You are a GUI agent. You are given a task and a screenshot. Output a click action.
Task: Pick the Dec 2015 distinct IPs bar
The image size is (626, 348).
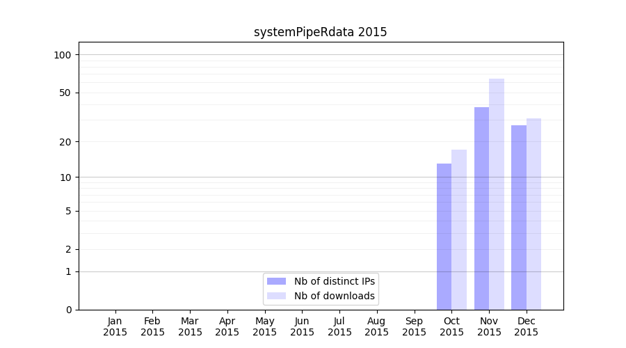point(519,217)
